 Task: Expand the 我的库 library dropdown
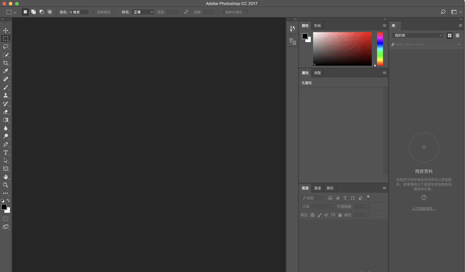click(x=418, y=35)
